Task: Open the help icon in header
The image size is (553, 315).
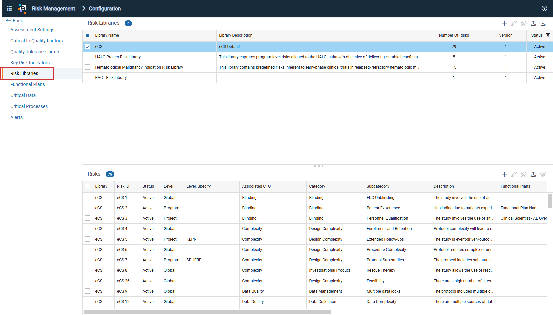Action: pos(544,8)
